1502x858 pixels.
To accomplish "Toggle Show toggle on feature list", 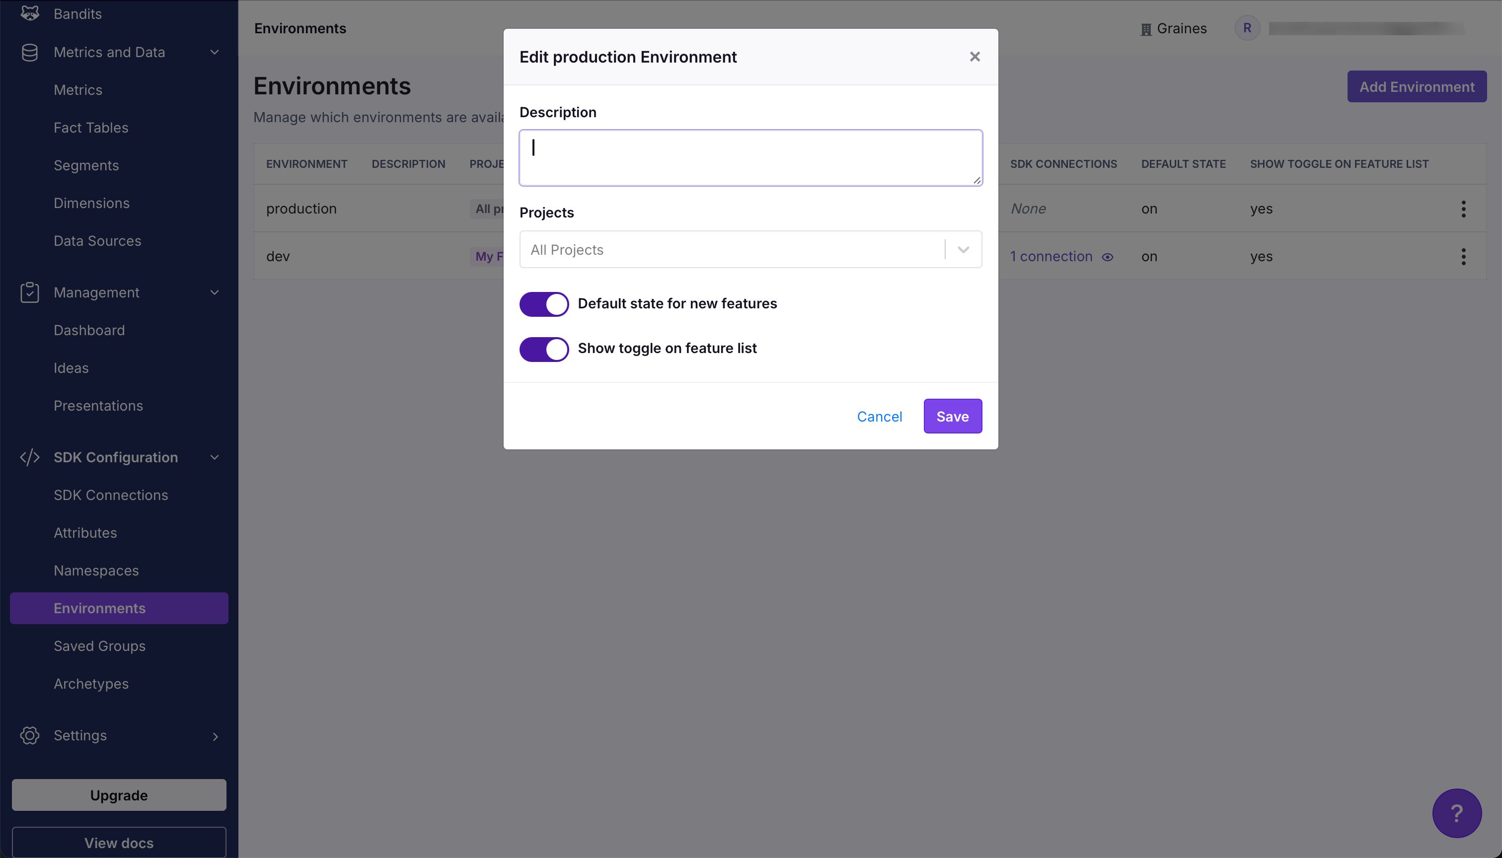I will pyautogui.click(x=543, y=349).
